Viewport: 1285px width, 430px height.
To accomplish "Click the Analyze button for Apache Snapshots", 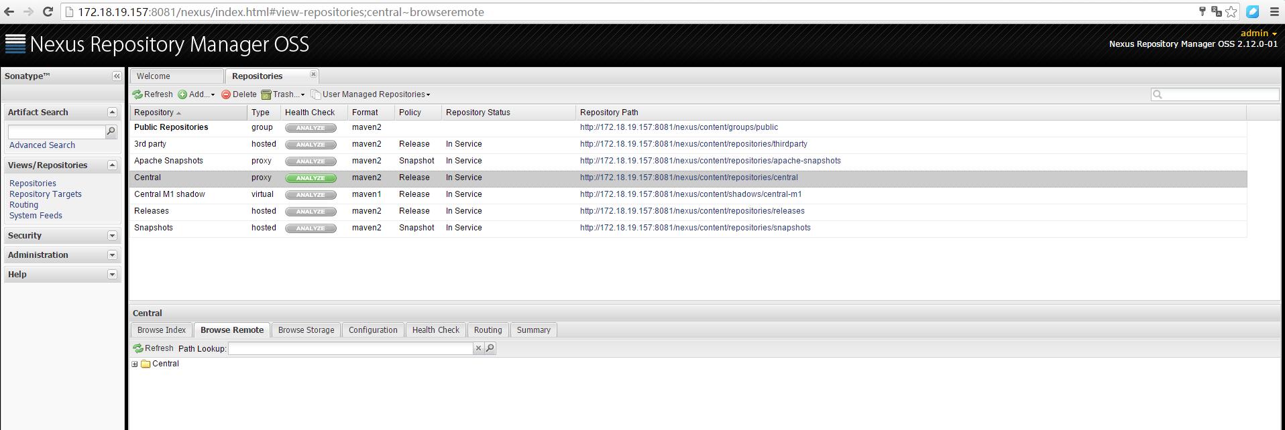I will [311, 161].
